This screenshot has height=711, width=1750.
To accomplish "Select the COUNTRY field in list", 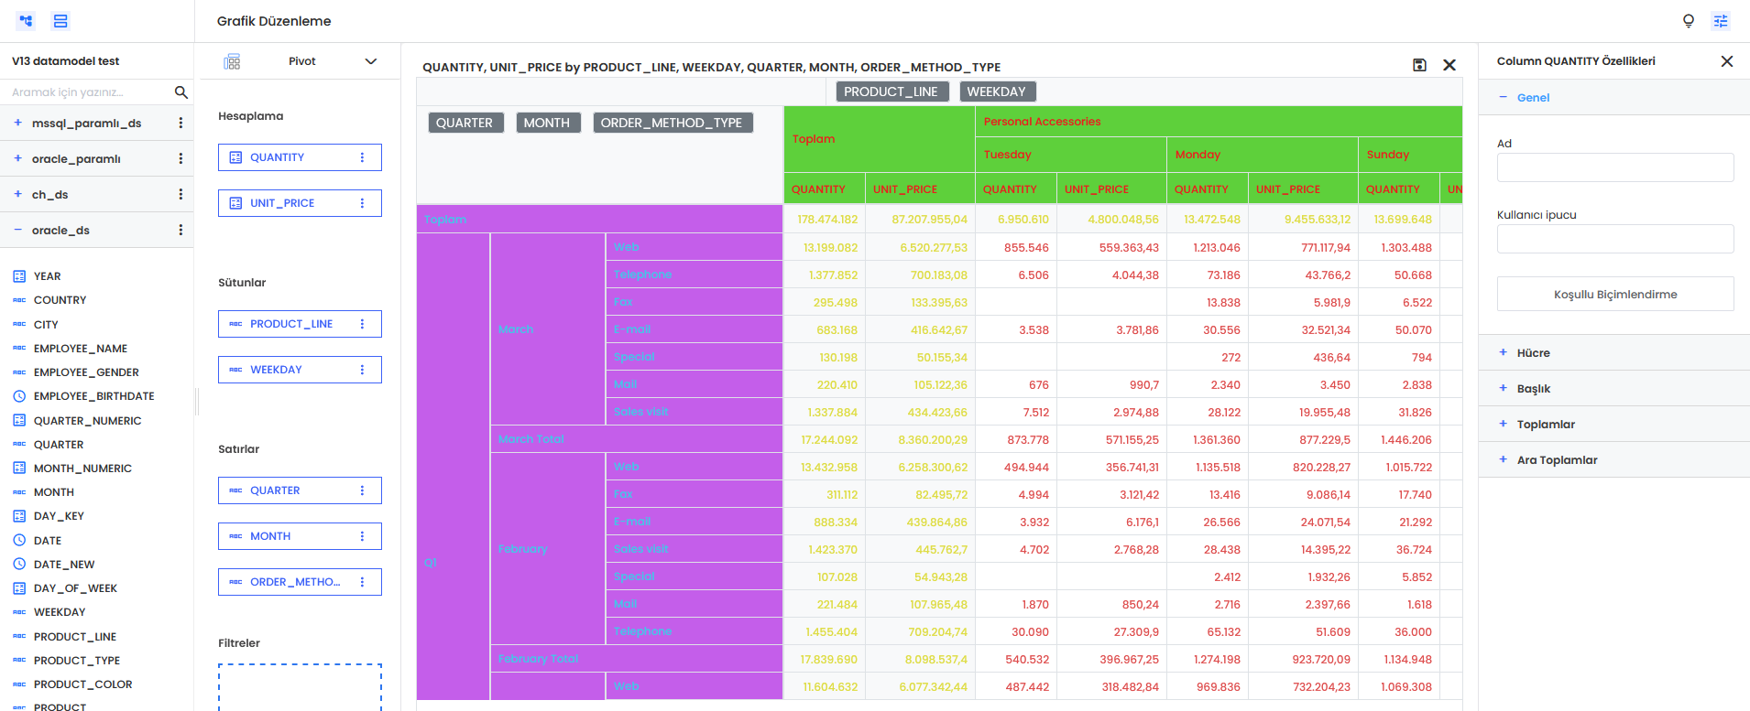I will click(x=60, y=300).
